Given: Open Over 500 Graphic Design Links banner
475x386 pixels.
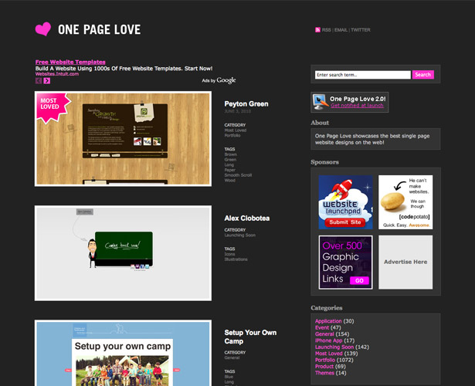Looking at the screenshot, I should (346, 262).
